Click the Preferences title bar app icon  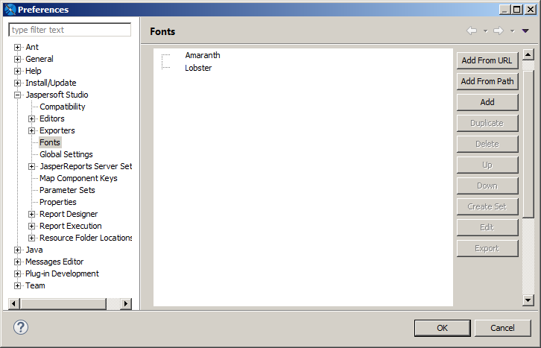point(10,9)
